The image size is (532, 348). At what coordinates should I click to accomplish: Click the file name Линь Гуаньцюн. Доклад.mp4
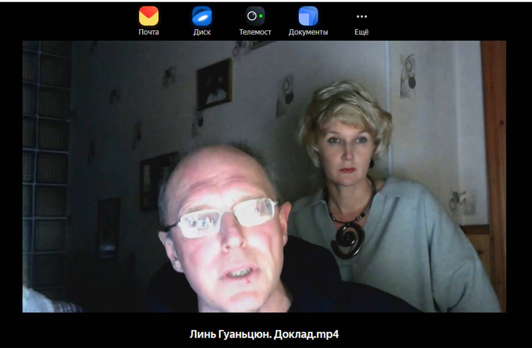click(264, 334)
